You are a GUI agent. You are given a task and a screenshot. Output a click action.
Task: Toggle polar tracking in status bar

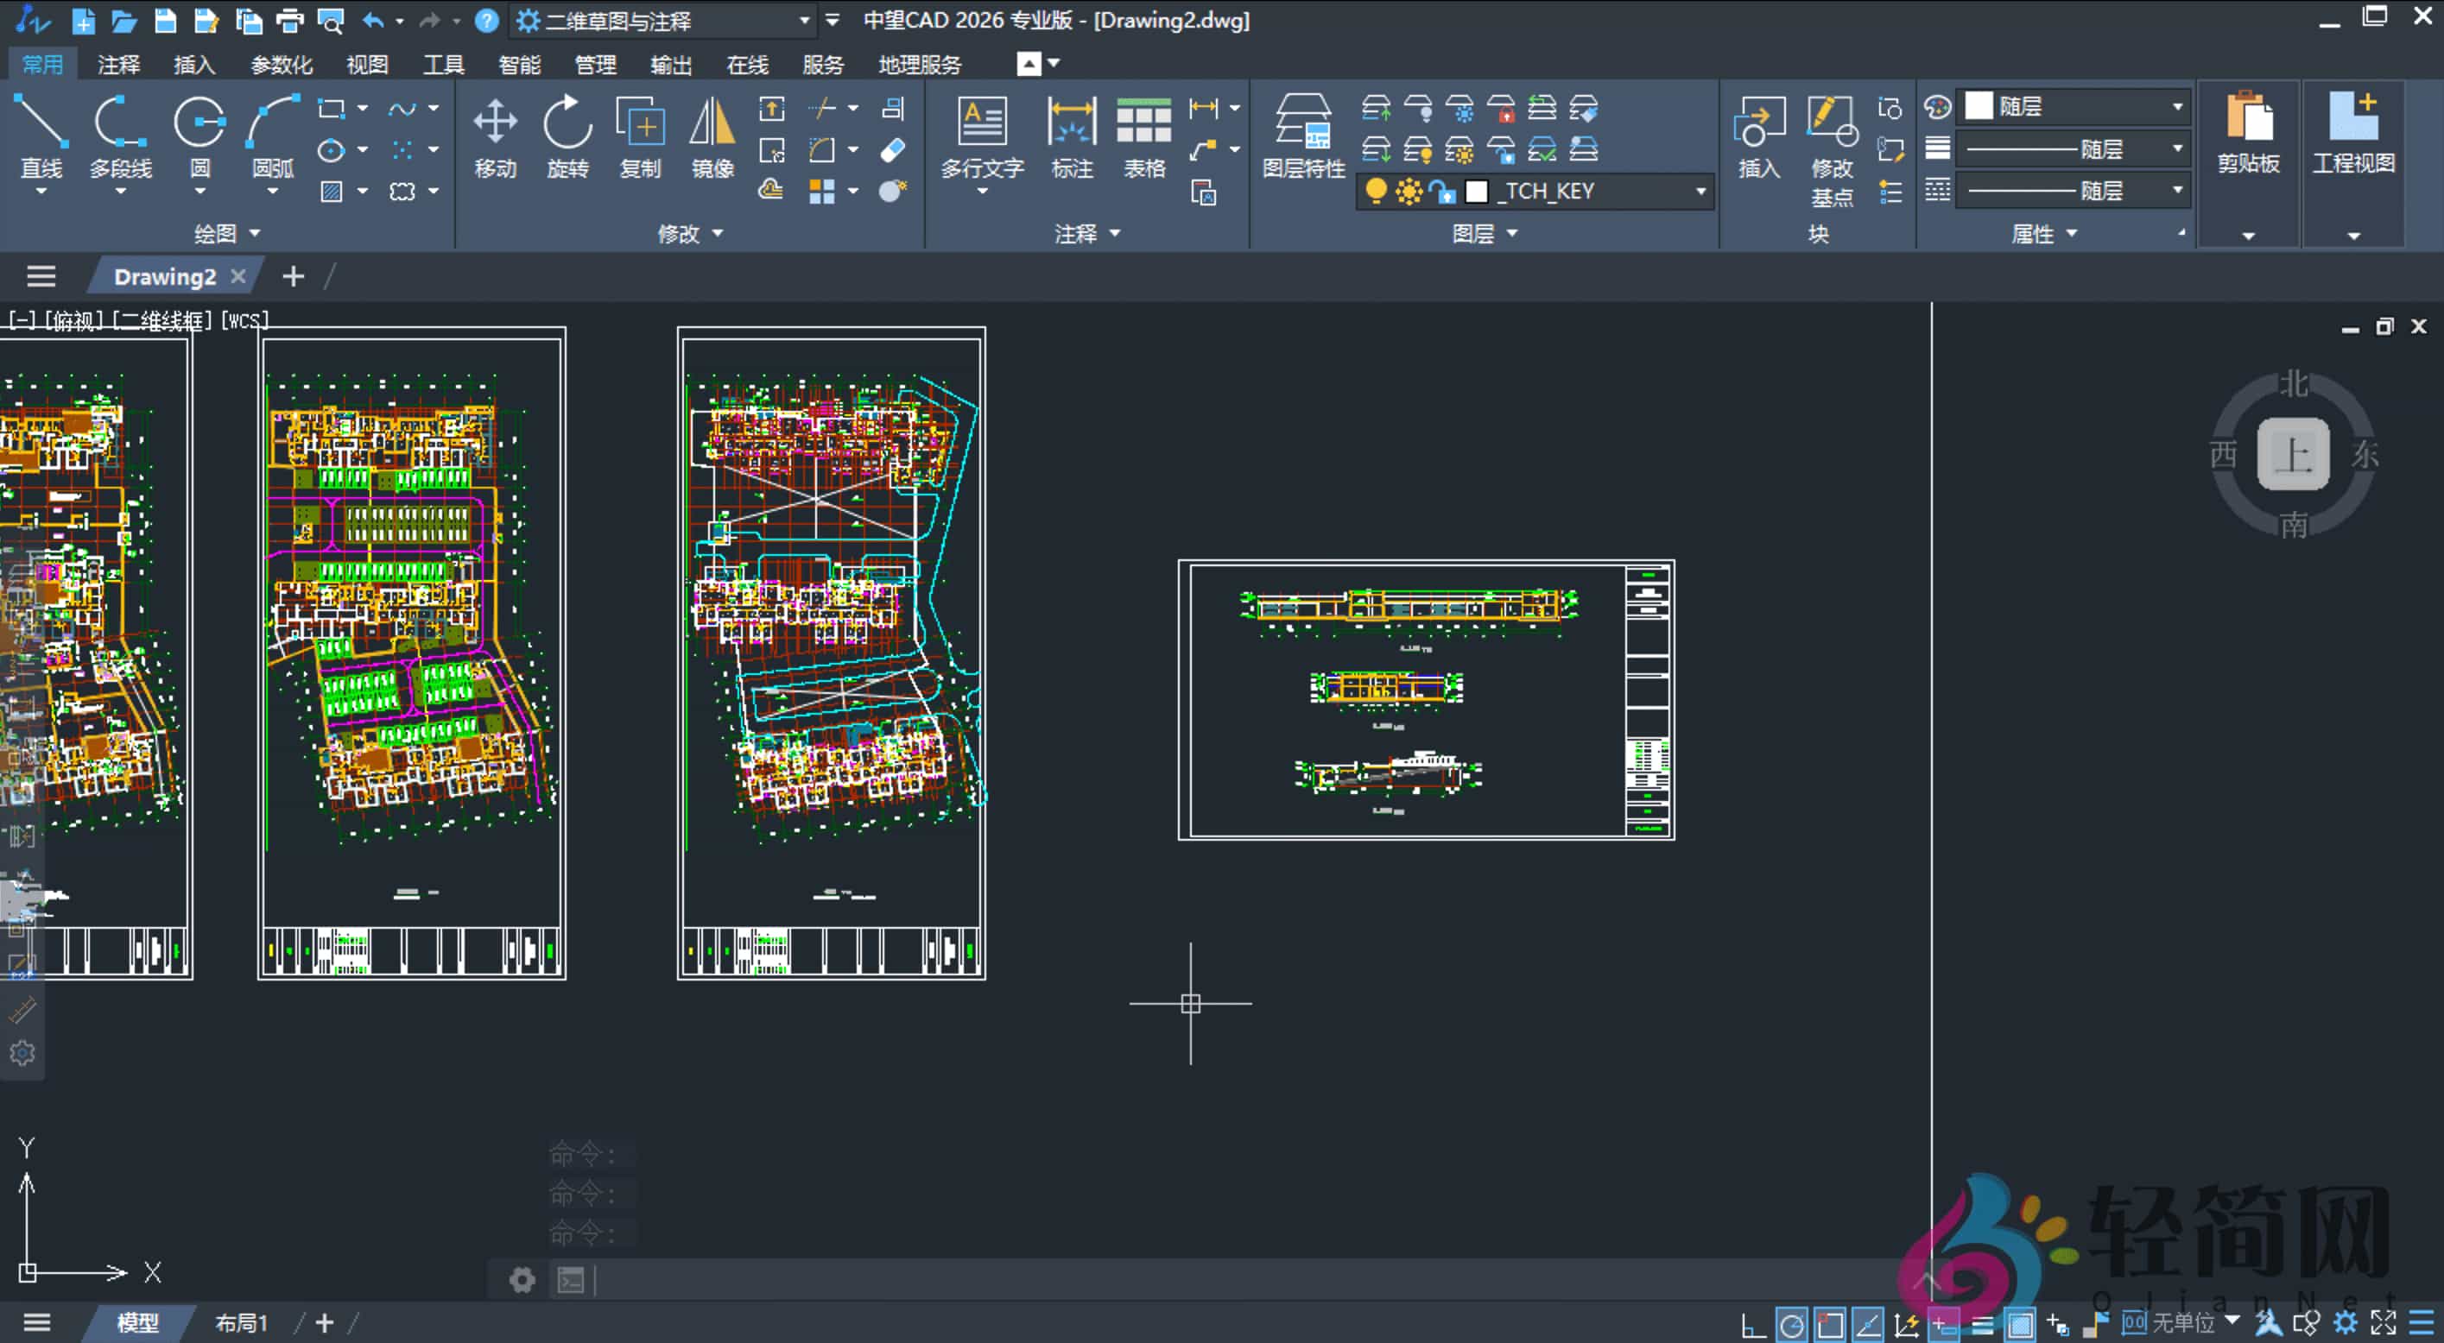[x=1791, y=1324]
